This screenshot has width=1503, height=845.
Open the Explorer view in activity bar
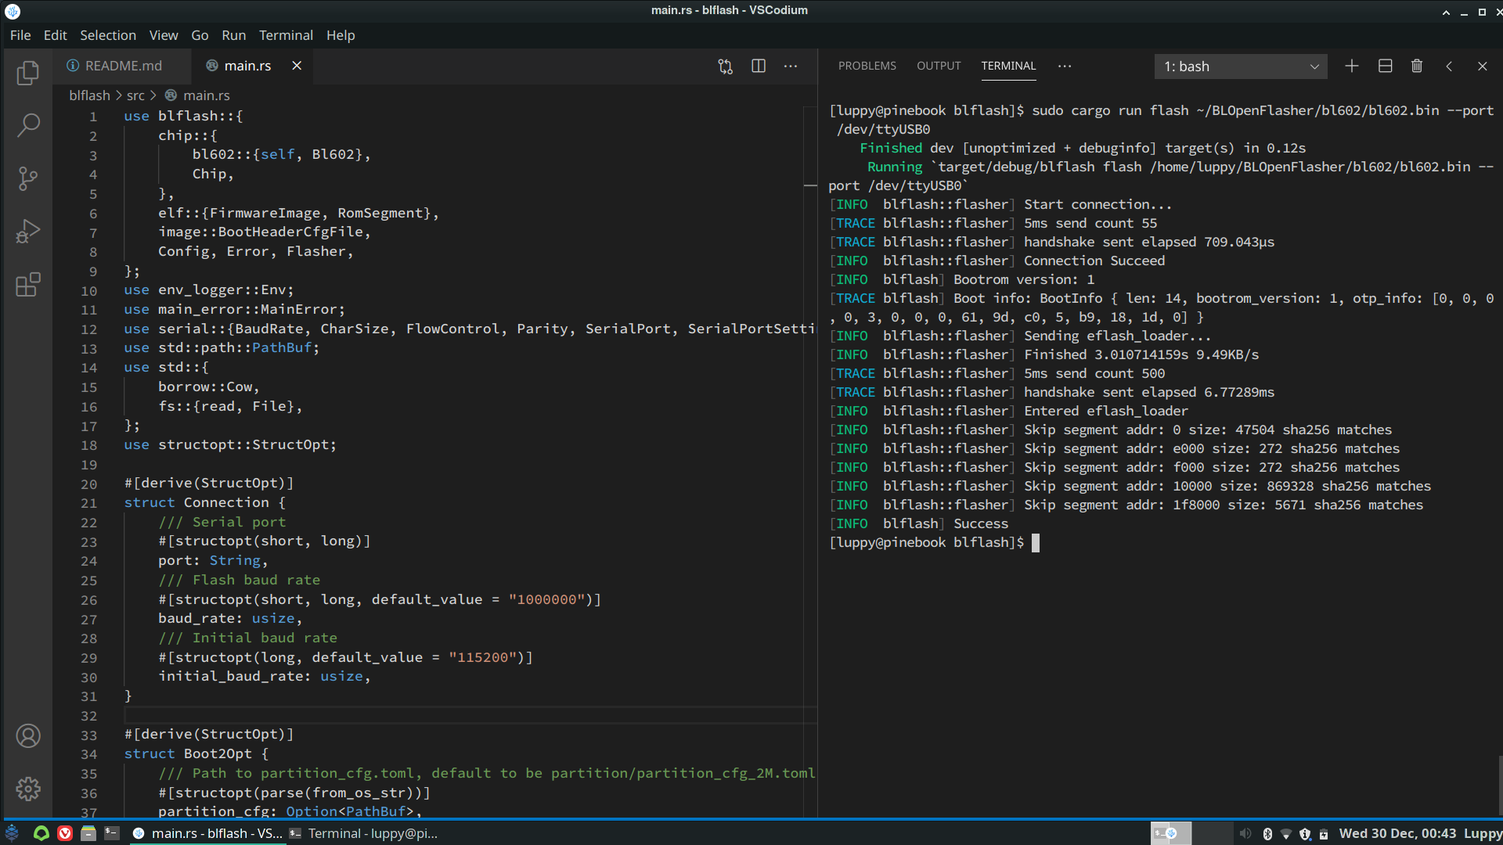point(28,73)
